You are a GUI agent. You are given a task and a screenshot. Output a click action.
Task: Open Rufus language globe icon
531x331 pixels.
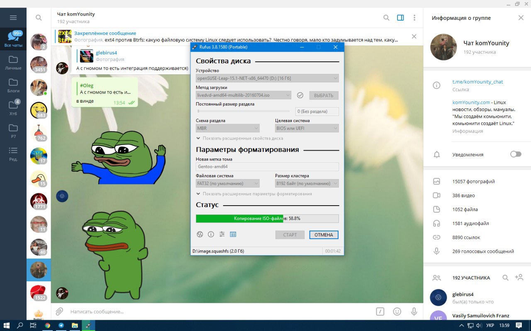[200, 235]
